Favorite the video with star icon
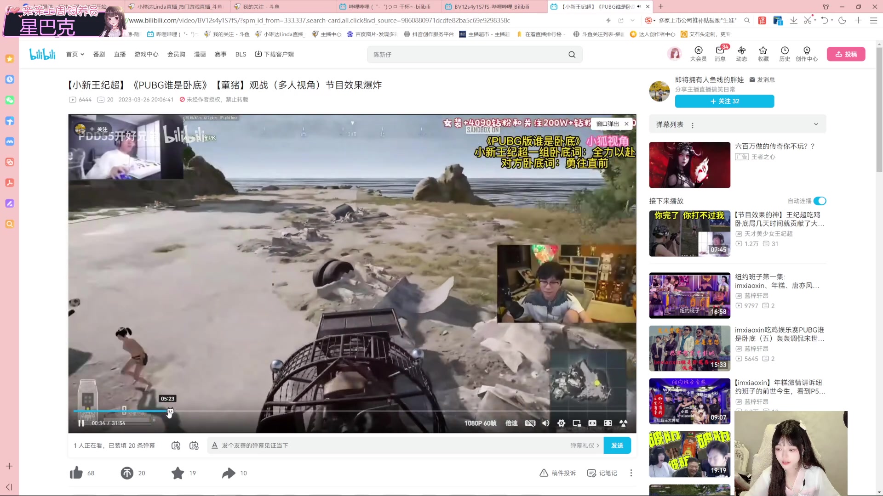This screenshot has width=883, height=496. point(178,473)
